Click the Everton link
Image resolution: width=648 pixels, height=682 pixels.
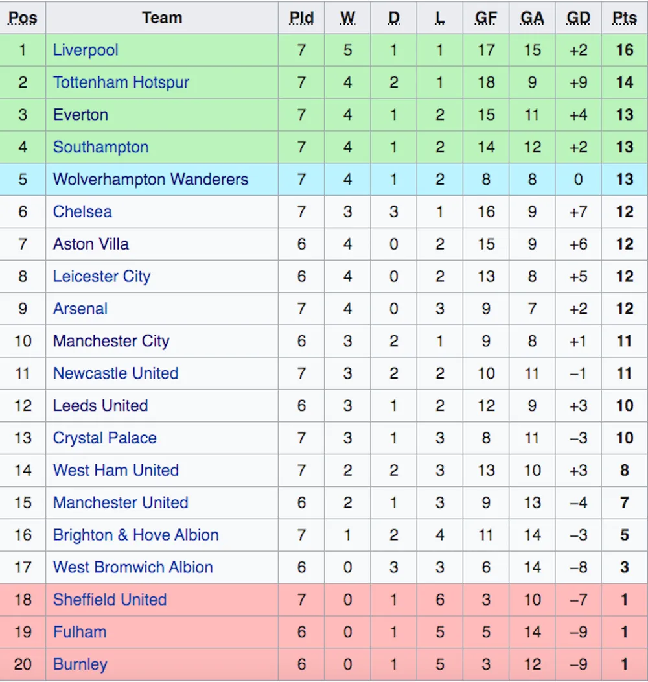[x=80, y=115]
